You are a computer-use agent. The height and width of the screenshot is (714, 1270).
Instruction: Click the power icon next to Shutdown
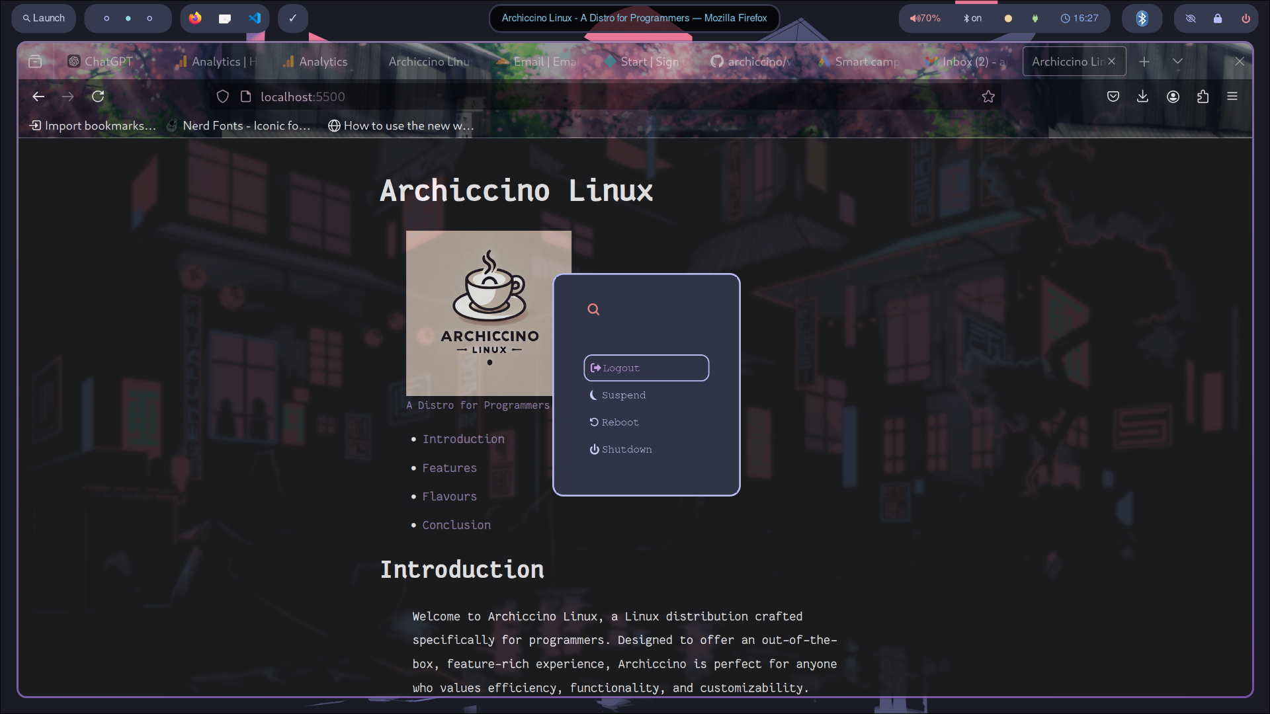tap(594, 449)
